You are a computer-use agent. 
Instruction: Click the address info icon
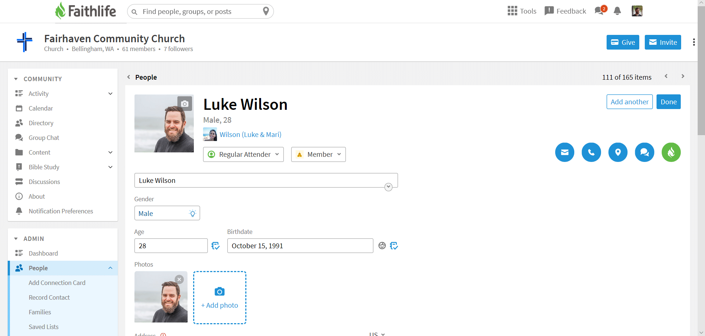click(x=163, y=335)
